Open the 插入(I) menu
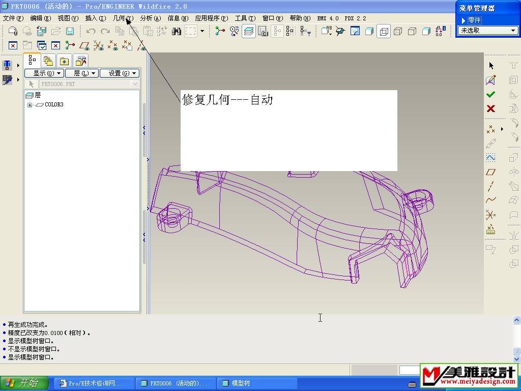521x391 pixels. [96, 18]
